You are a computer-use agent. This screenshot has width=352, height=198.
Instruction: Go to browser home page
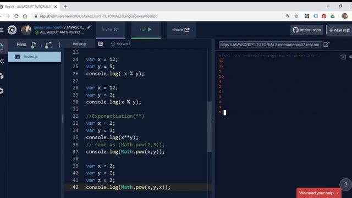(x=25, y=16)
